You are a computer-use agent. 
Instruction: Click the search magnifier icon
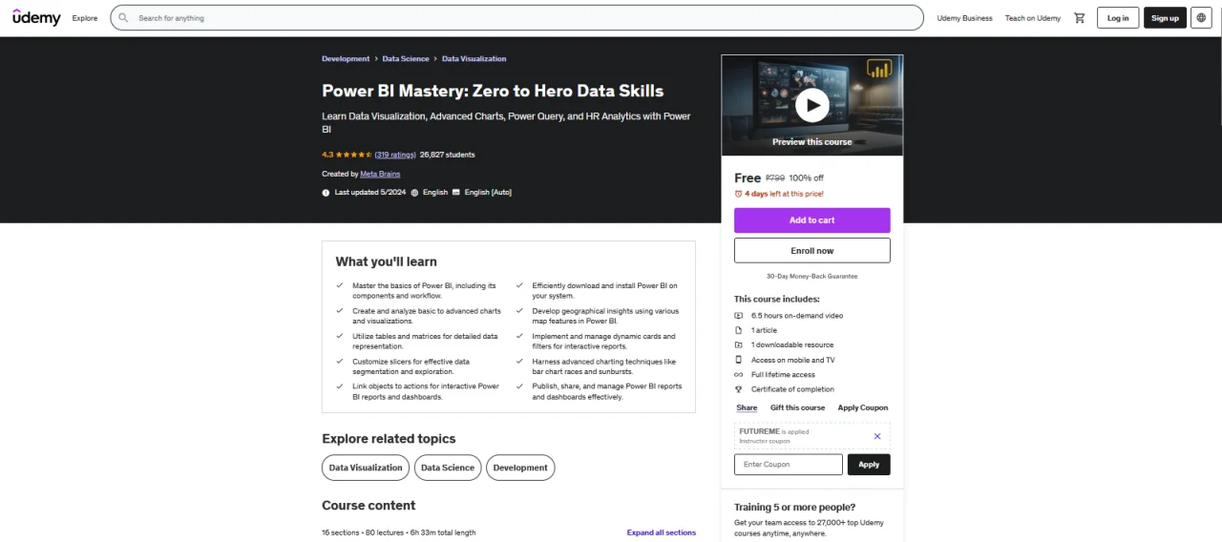pos(123,17)
